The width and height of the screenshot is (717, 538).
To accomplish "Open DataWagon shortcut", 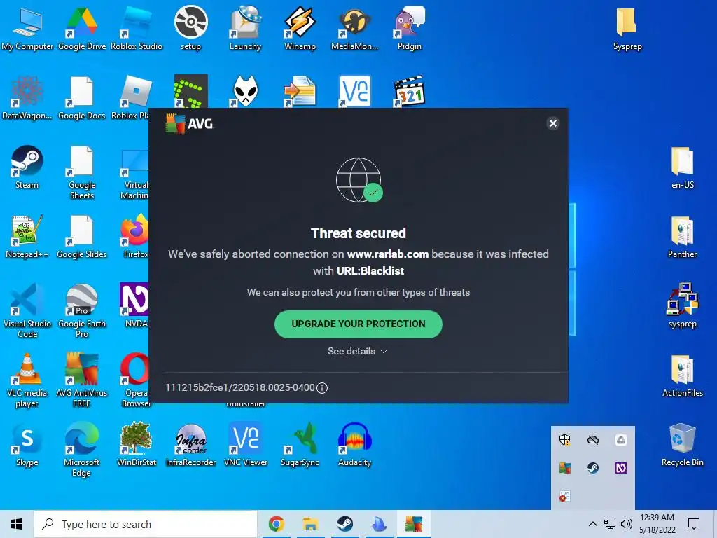I will [27, 98].
